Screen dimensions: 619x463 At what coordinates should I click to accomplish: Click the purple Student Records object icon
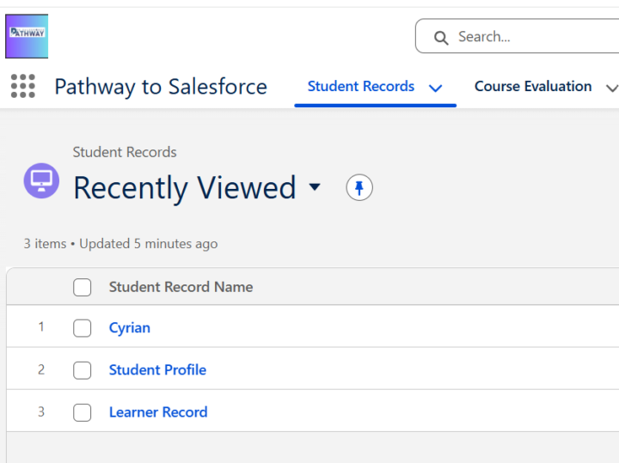[41, 180]
